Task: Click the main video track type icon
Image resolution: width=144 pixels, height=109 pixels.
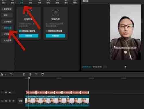Action: (2, 101)
